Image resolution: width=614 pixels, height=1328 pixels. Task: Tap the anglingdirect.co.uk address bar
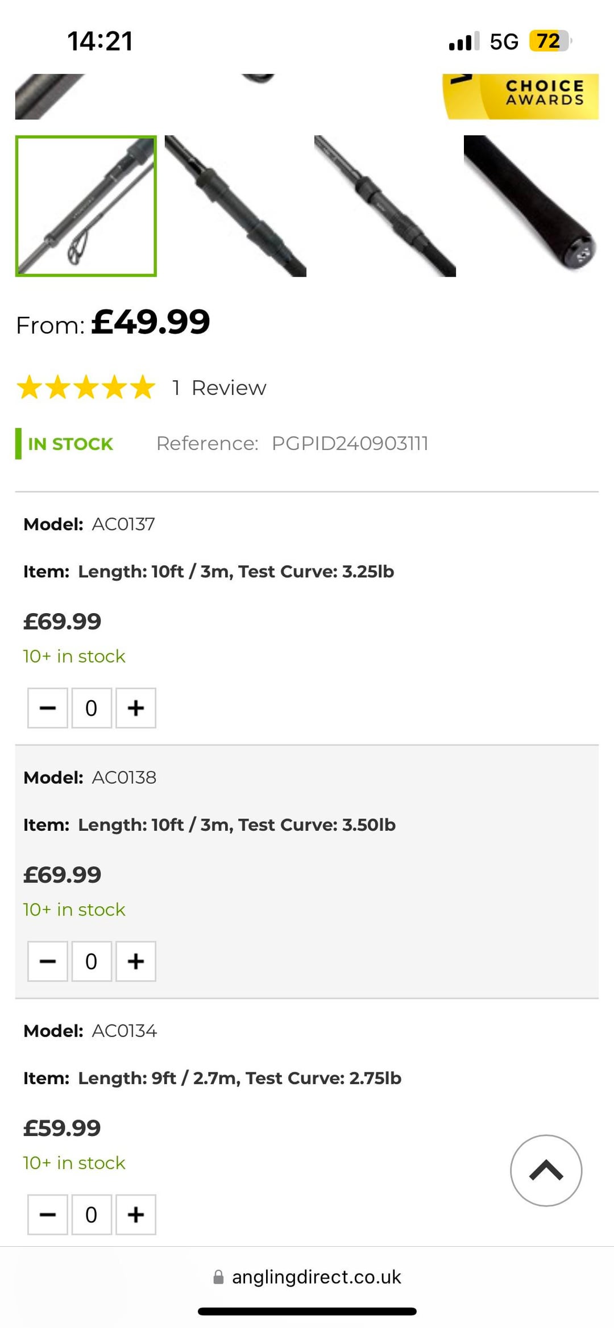point(316,1277)
